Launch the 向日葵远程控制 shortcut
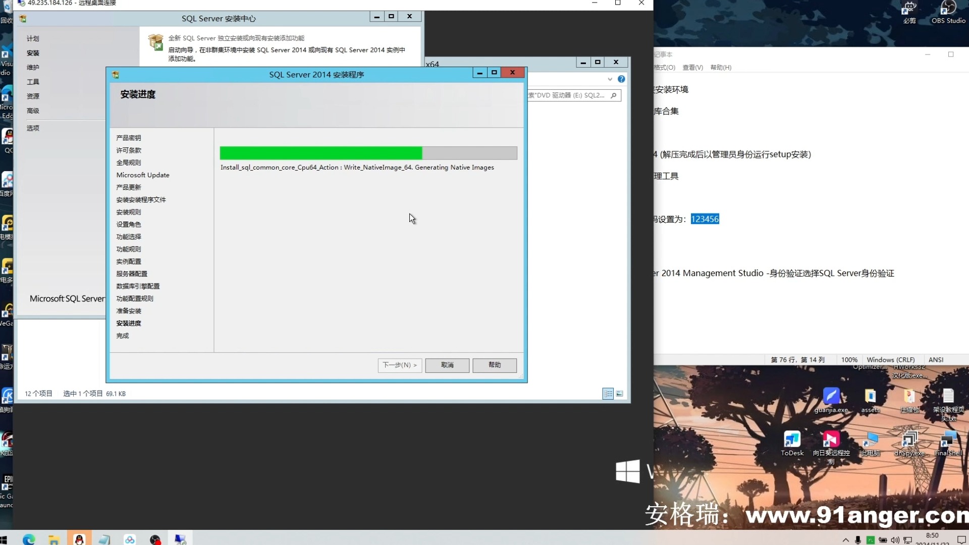The width and height of the screenshot is (969, 545). pyautogui.click(x=831, y=447)
